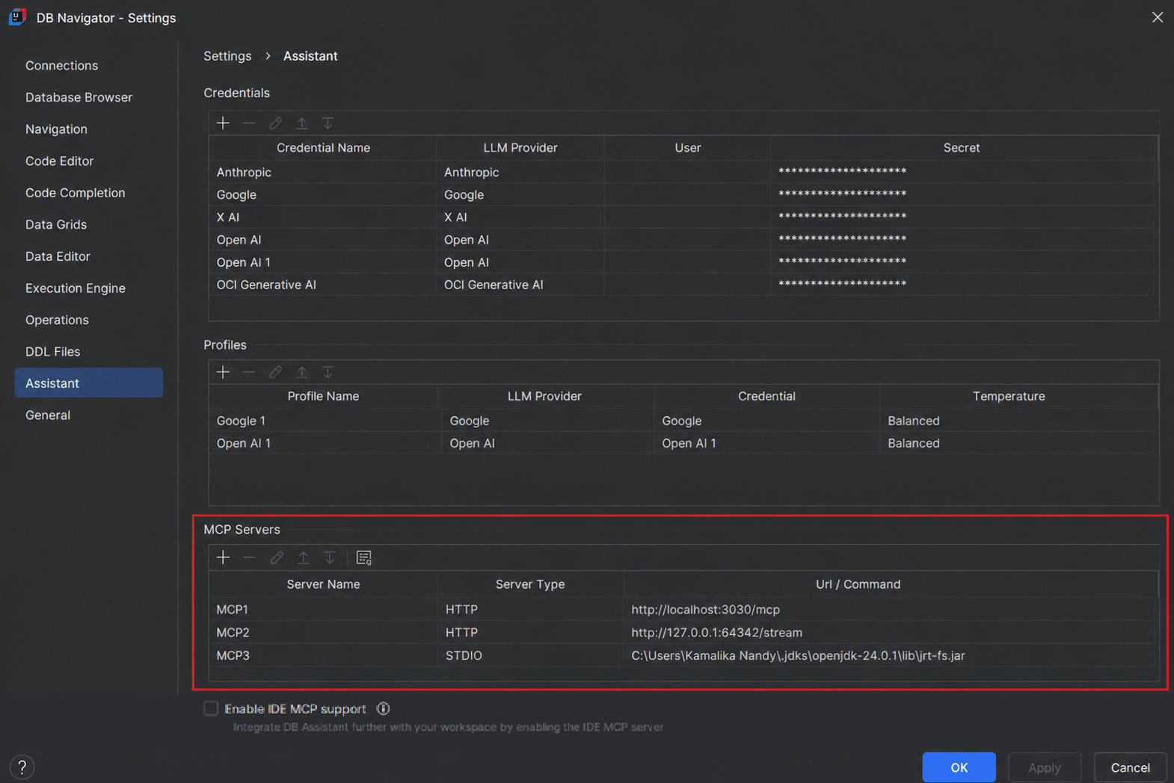
Task: Select MCP1 server row
Action: [x=682, y=610]
